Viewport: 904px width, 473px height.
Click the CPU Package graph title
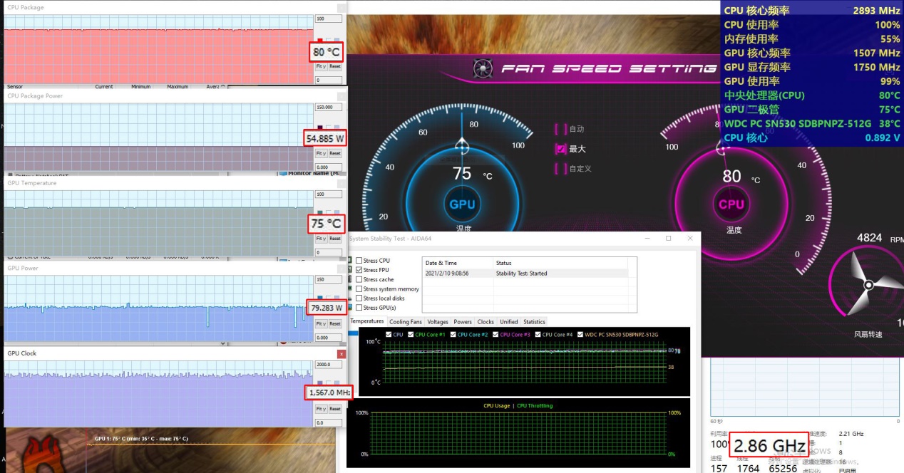(26, 7)
